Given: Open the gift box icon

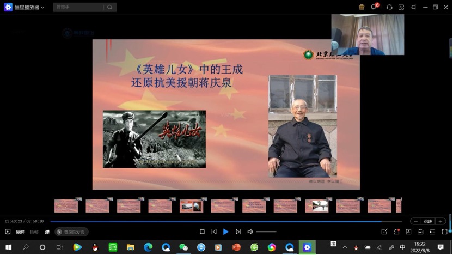Looking at the screenshot, I should [x=362, y=7].
